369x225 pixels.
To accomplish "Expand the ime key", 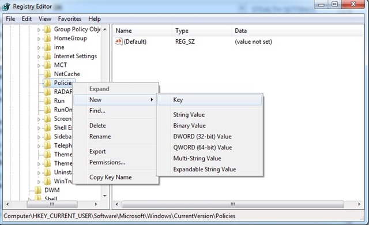I will tap(39, 48).
